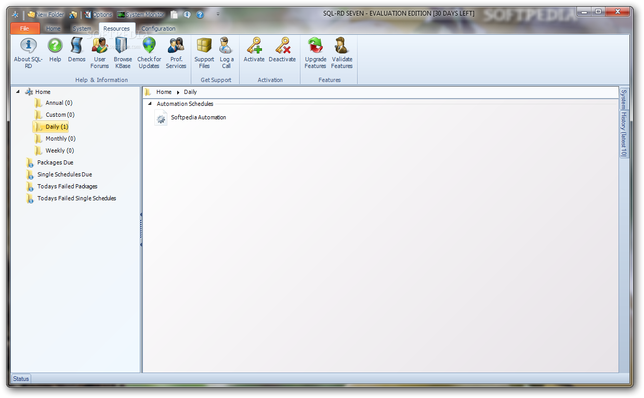Log a Call support icon

(226, 53)
